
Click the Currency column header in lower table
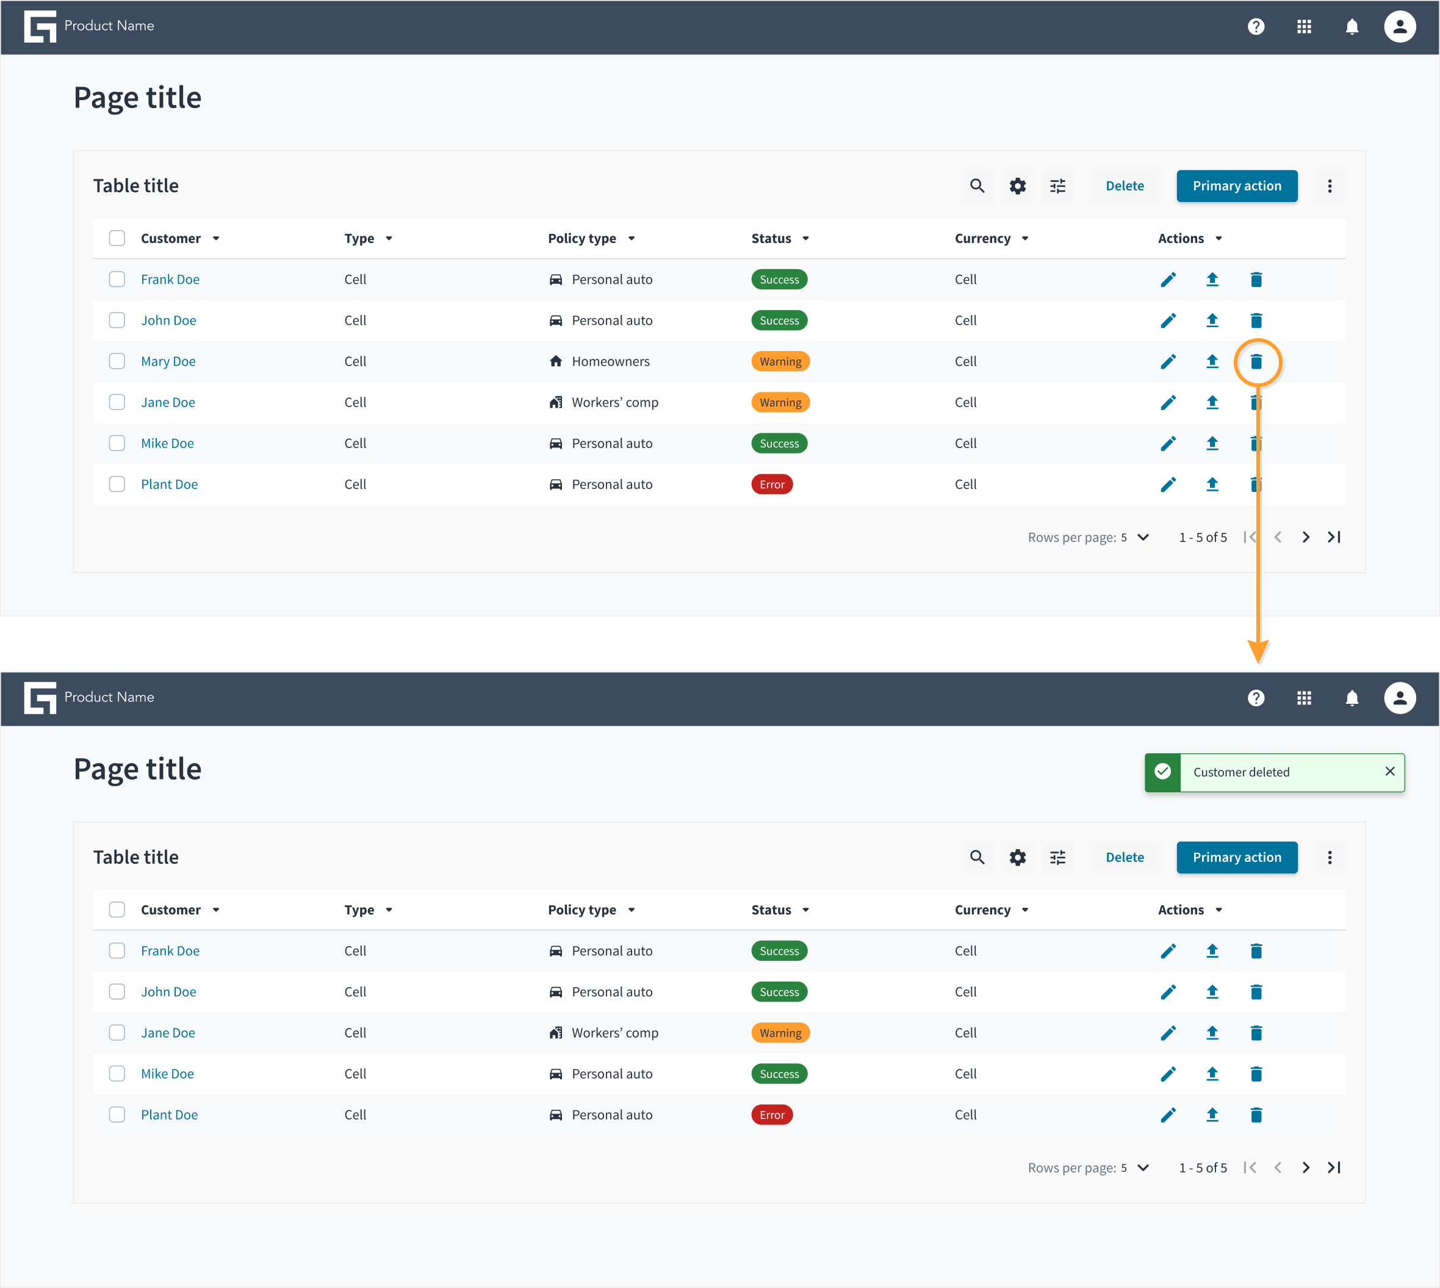pos(982,910)
